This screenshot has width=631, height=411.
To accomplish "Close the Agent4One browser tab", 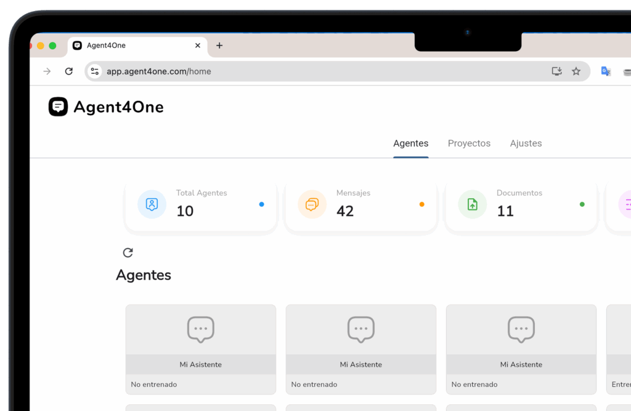I will click(x=198, y=46).
